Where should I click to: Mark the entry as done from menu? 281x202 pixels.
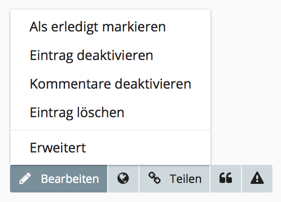click(x=110, y=27)
